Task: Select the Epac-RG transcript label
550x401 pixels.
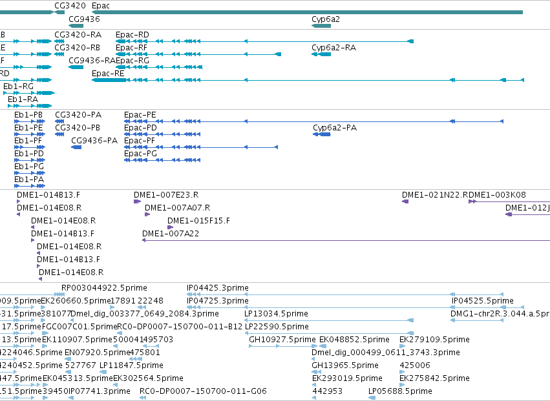Action: click(132, 60)
